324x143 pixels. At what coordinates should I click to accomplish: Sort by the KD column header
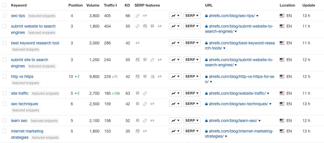pyautogui.click(x=127, y=5)
